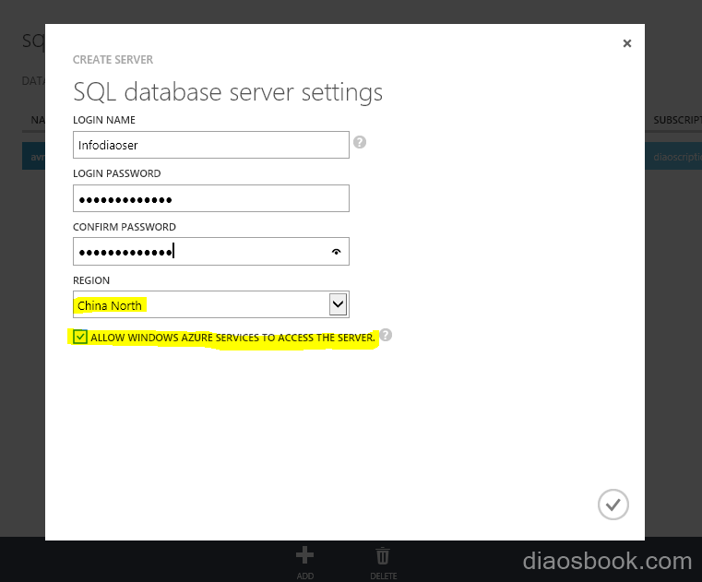
Task: Sort by the Subscription column header
Action: tap(676, 120)
